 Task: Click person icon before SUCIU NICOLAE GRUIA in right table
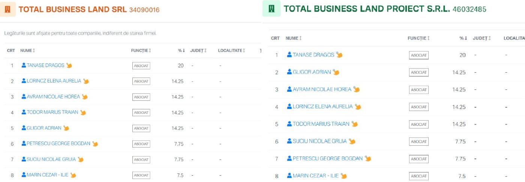pyautogui.click(x=289, y=141)
